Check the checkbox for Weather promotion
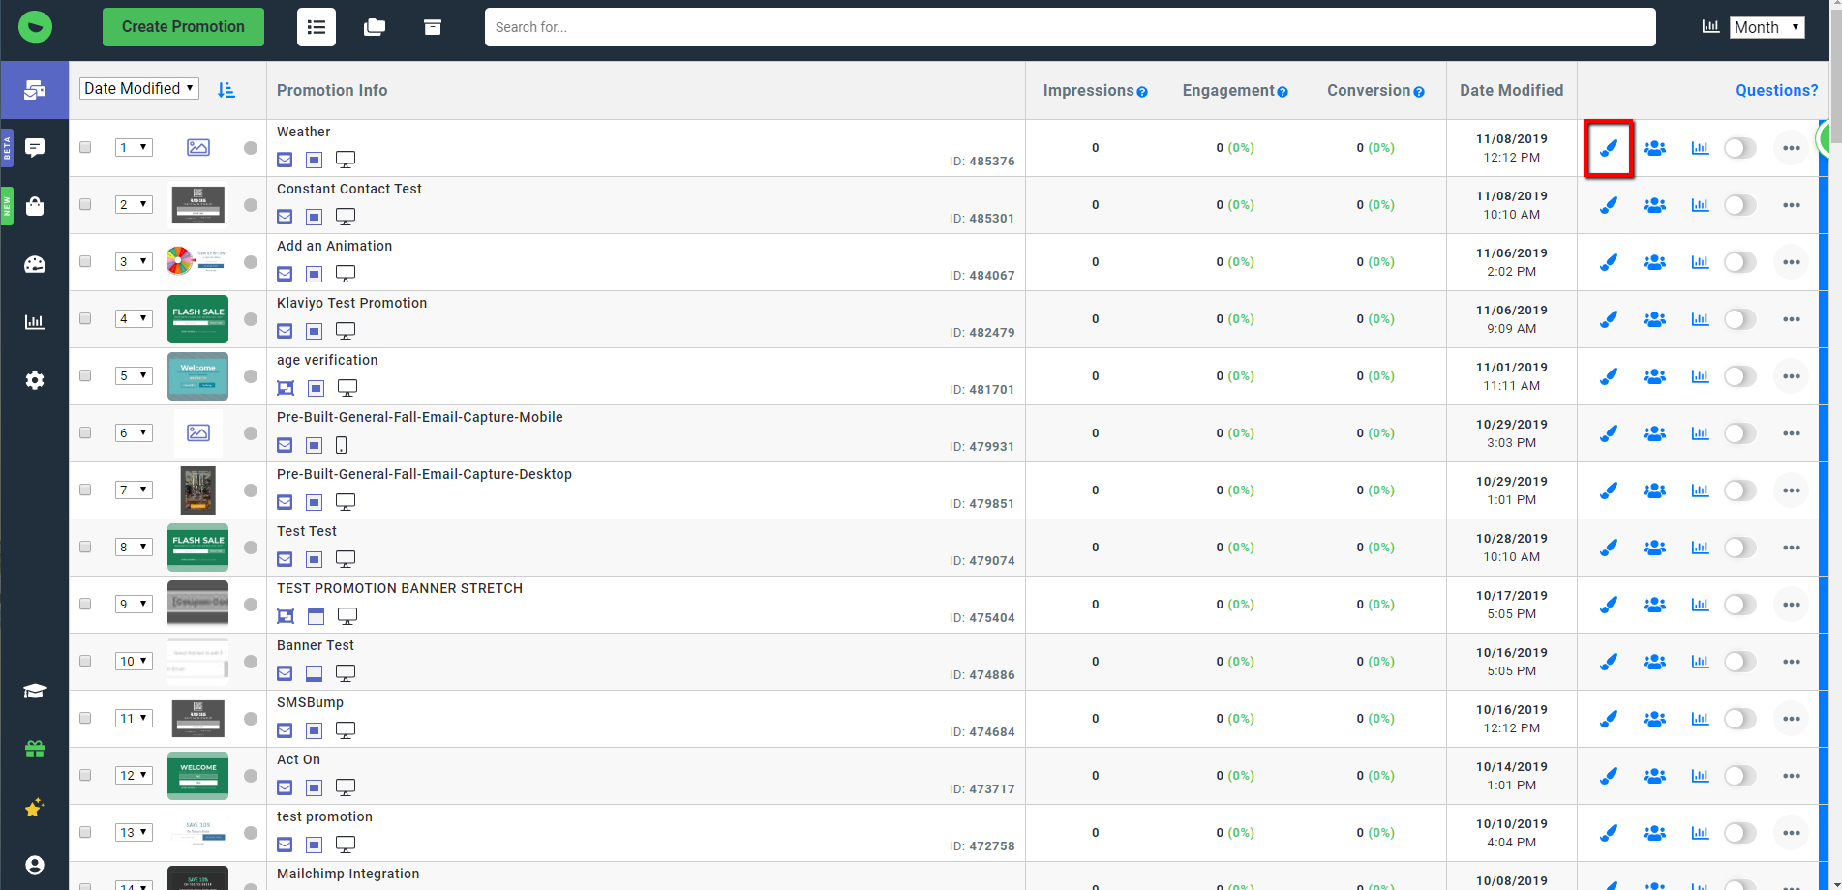 coord(85,148)
